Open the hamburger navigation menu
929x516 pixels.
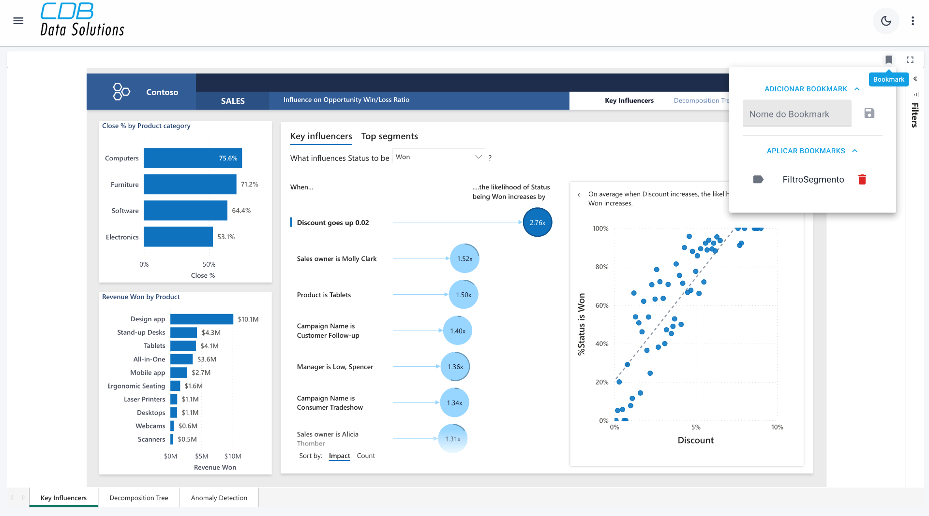click(18, 21)
